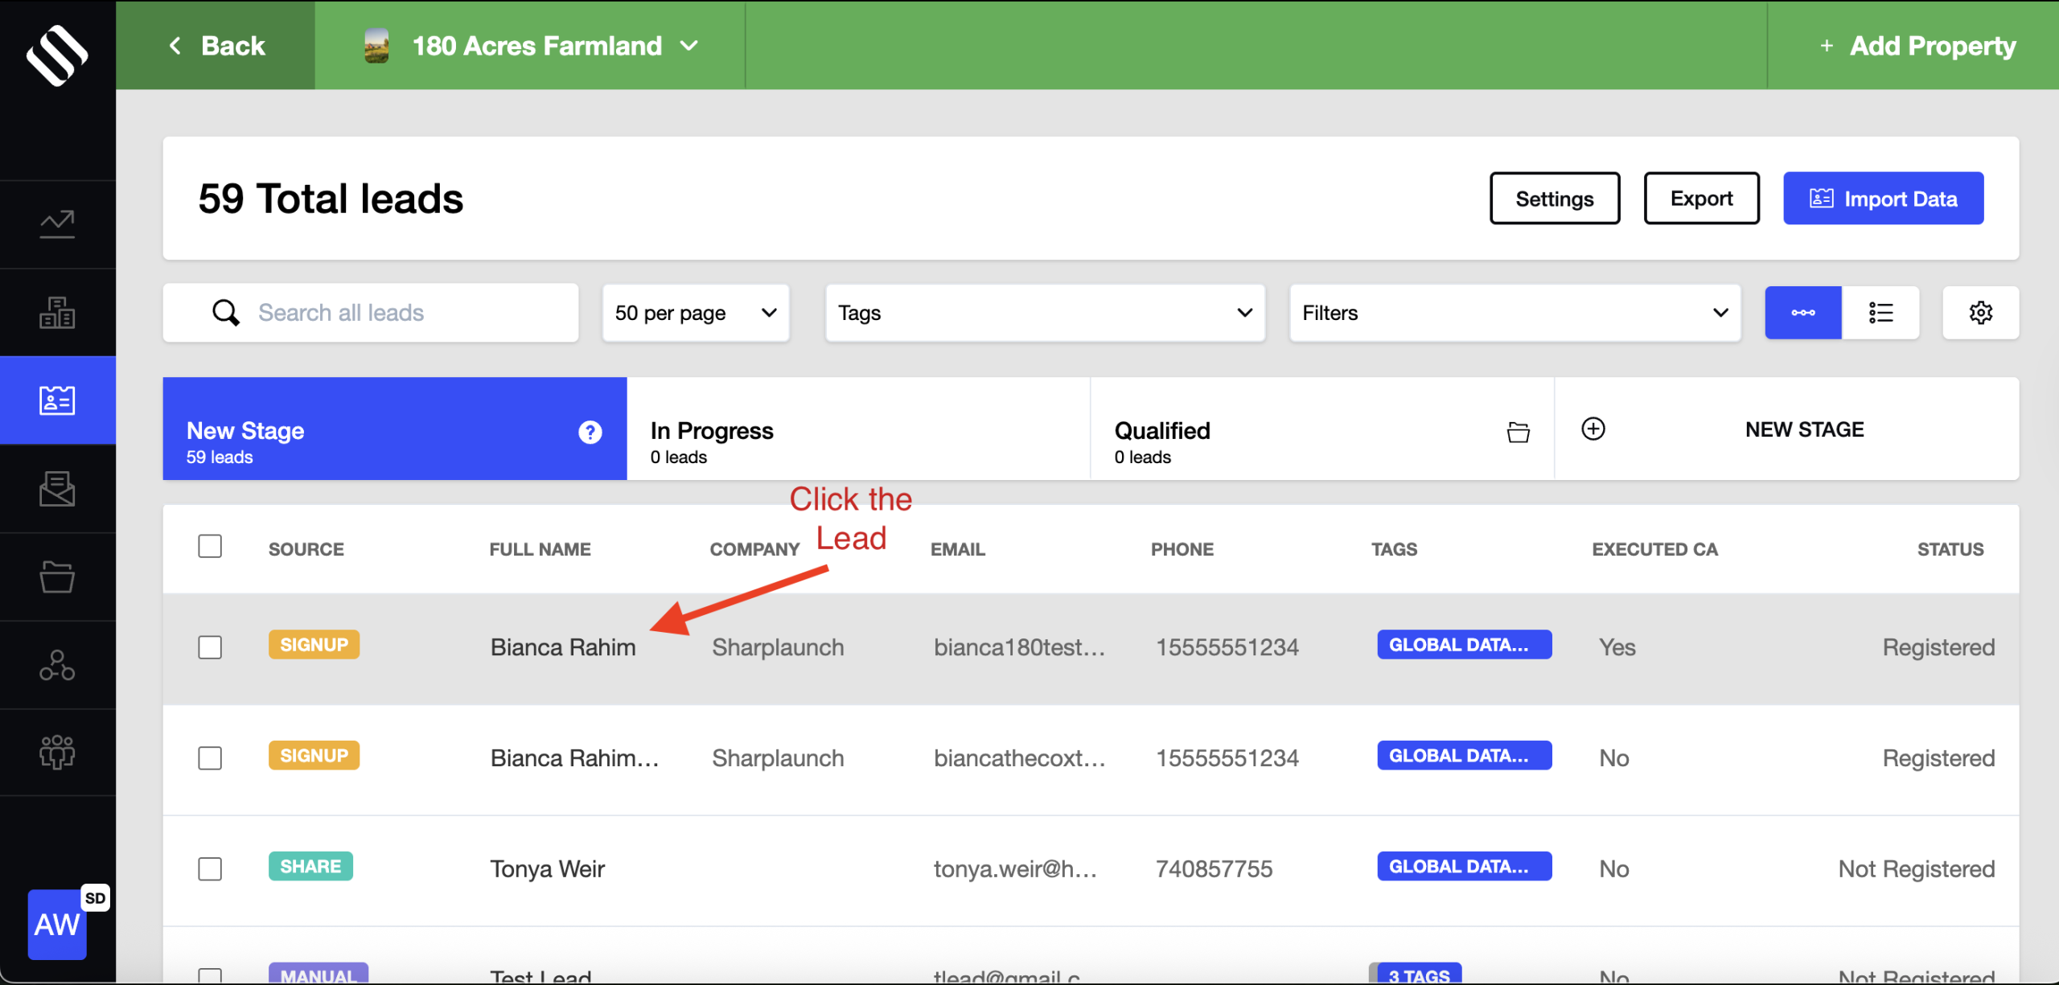Click the Import Data button
The height and width of the screenshot is (985, 2059).
[1883, 199]
